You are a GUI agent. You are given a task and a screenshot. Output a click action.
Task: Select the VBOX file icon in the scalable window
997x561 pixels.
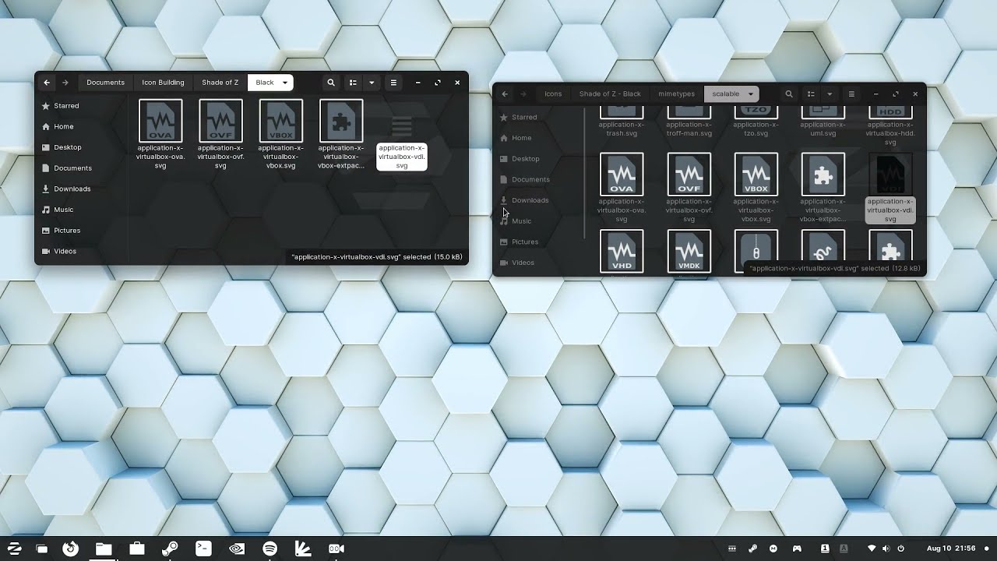[x=756, y=175]
